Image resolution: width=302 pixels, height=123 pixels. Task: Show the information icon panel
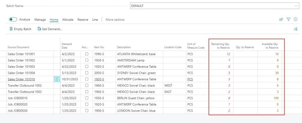(296, 19)
